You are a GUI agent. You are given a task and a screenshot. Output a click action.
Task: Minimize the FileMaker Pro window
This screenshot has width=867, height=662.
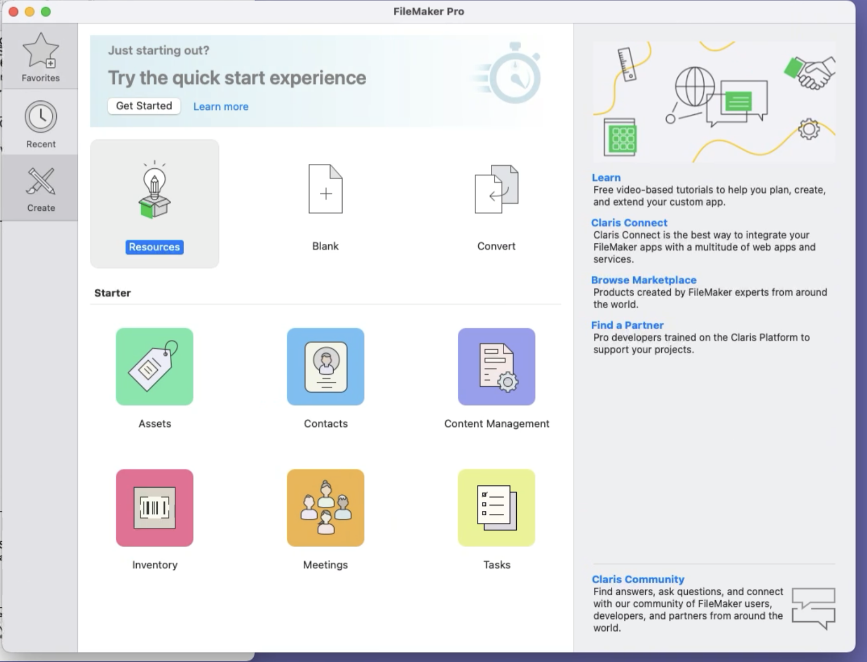pyautogui.click(x=30, y=12)
